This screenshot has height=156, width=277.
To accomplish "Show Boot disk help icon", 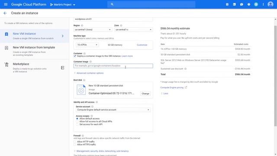I will pos(84,80).
